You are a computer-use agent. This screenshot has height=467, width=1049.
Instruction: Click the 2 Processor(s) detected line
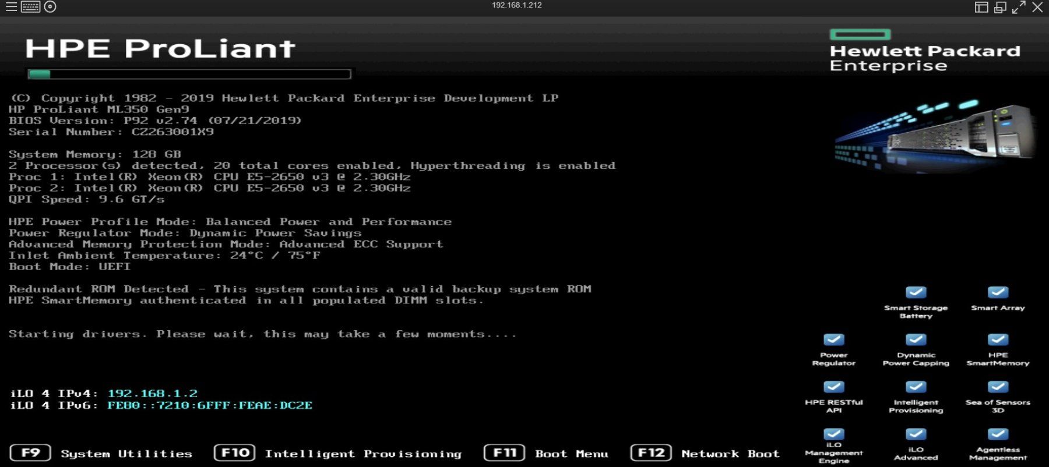coord(312,166)
